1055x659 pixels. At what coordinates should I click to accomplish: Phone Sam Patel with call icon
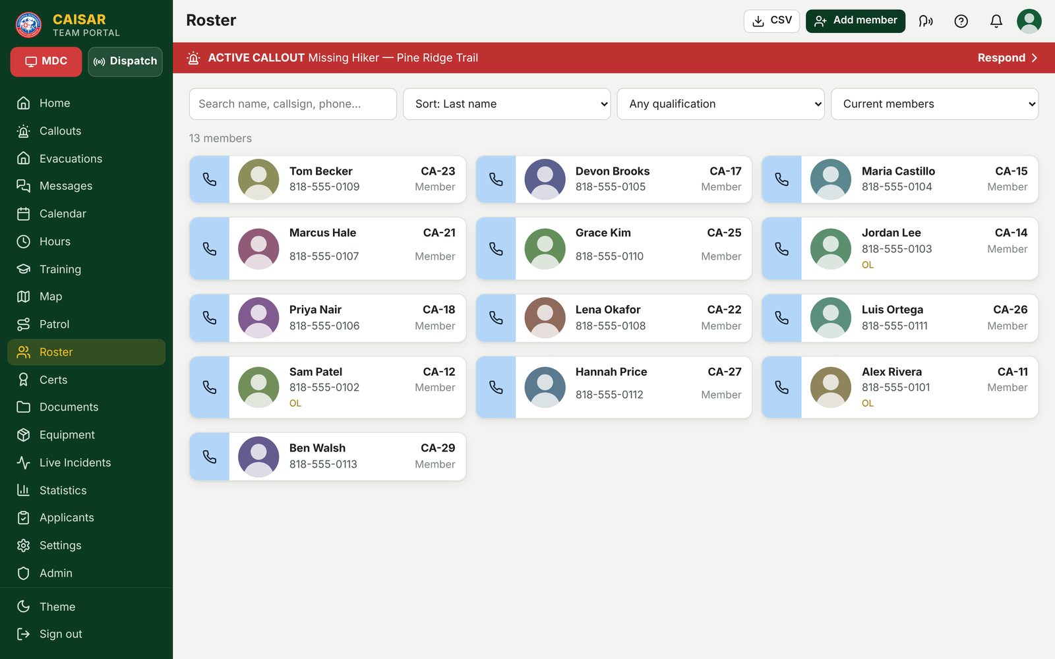click(210, 387)
